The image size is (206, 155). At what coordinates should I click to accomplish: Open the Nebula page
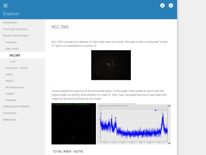point(23,81)
